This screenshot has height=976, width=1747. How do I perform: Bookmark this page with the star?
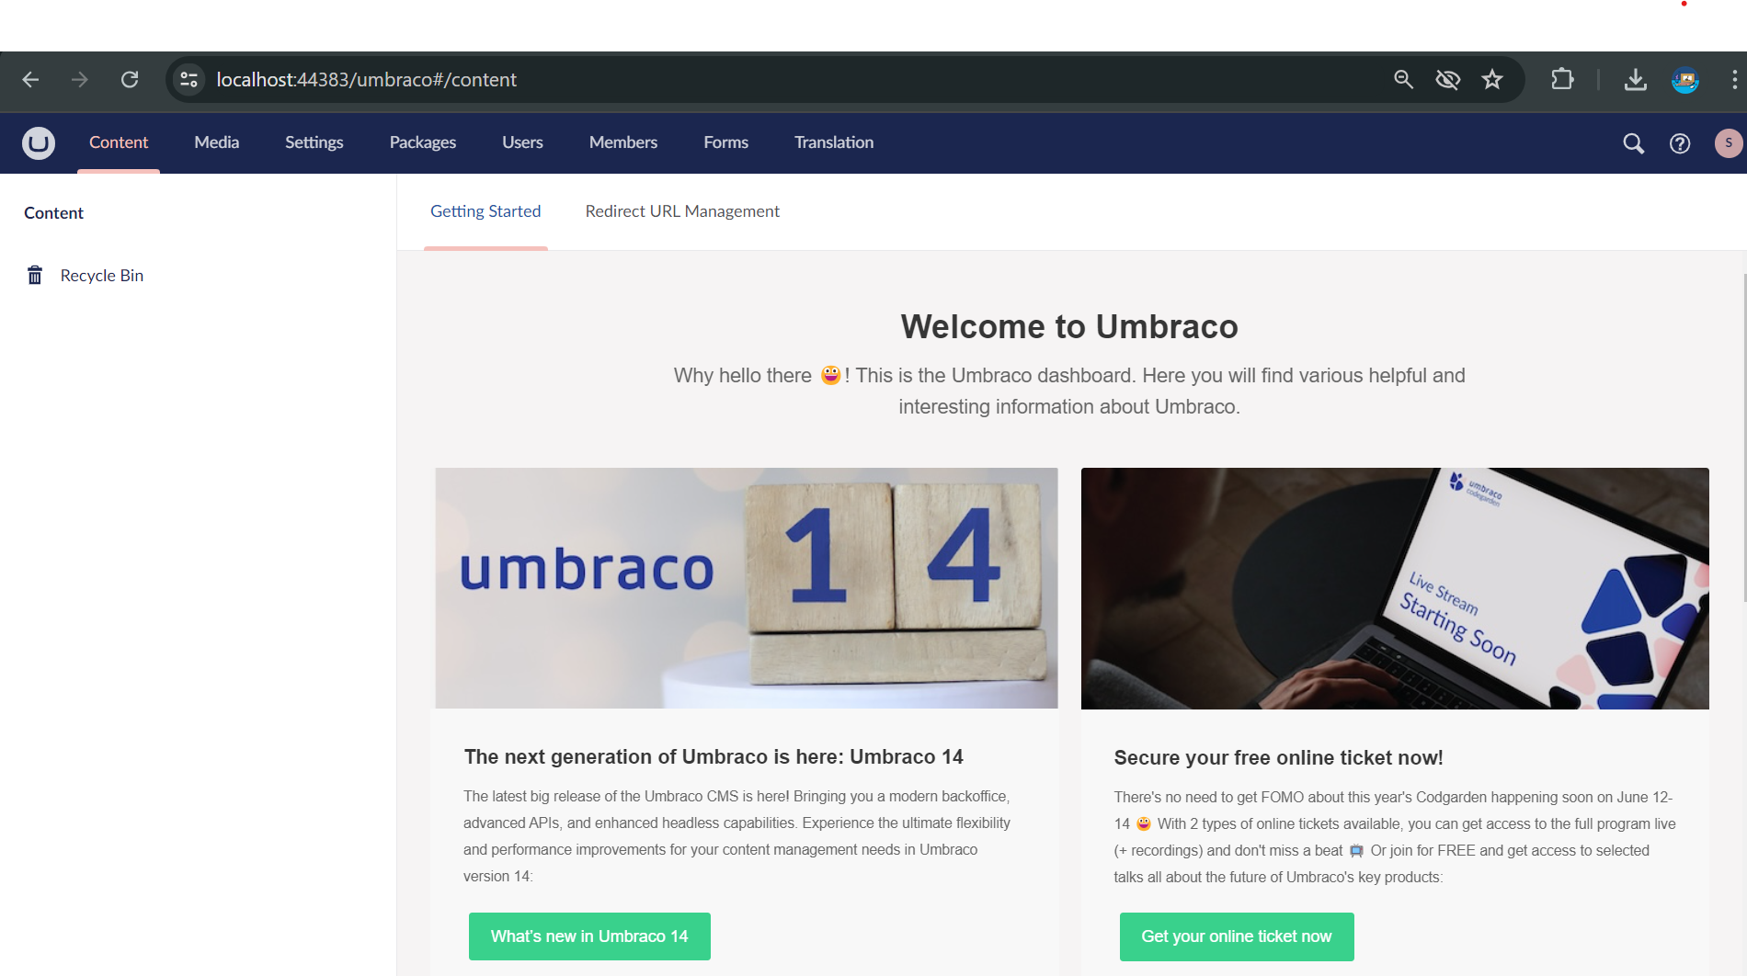tap(1492, 80)
